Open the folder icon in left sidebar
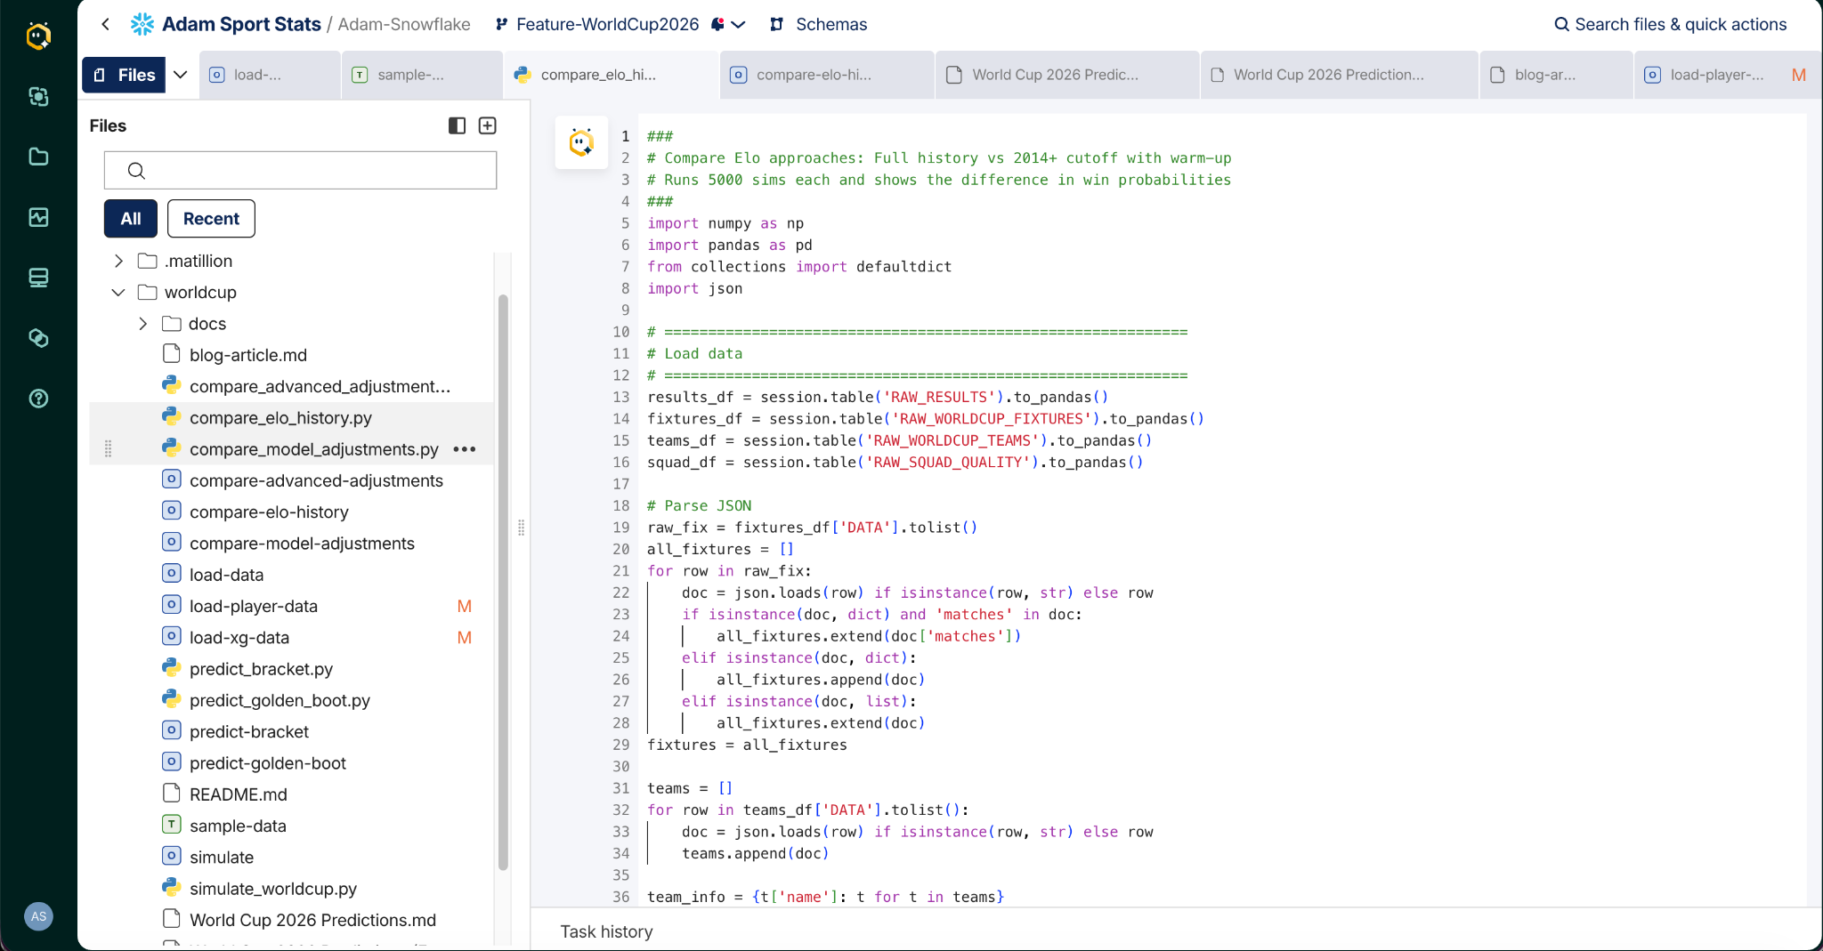The height and width of the screenshot is (951, 1823). click(x=38, y=157)
